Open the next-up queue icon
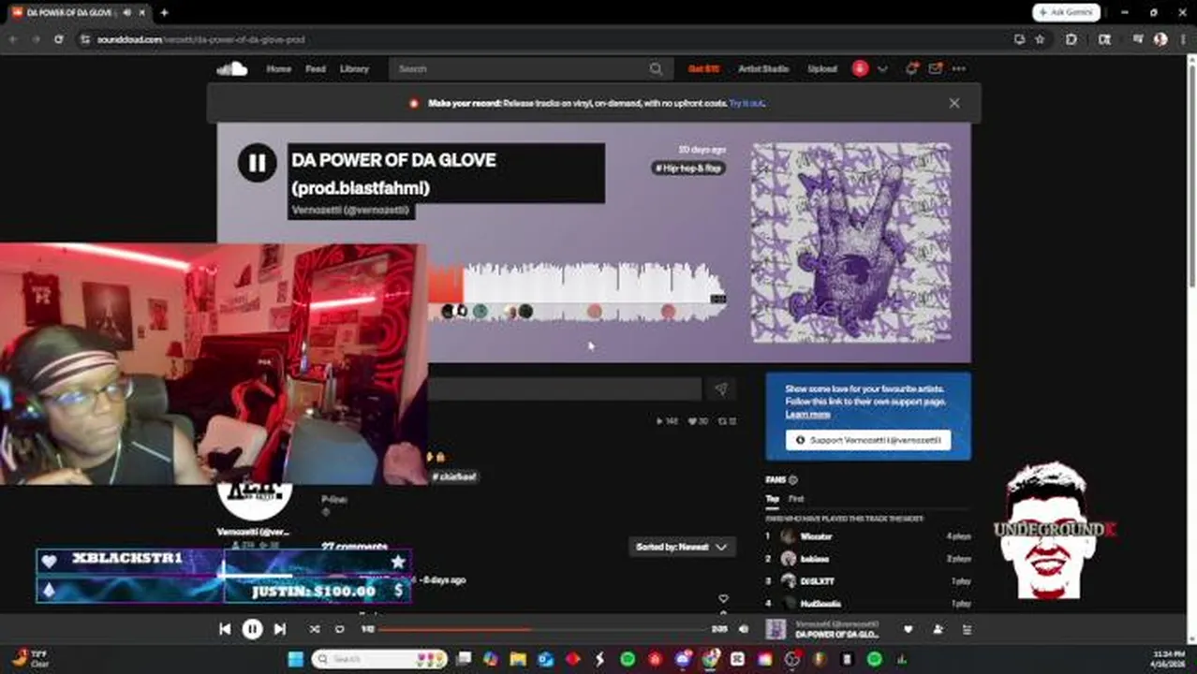1197x674 pixels. click(968, 629)
